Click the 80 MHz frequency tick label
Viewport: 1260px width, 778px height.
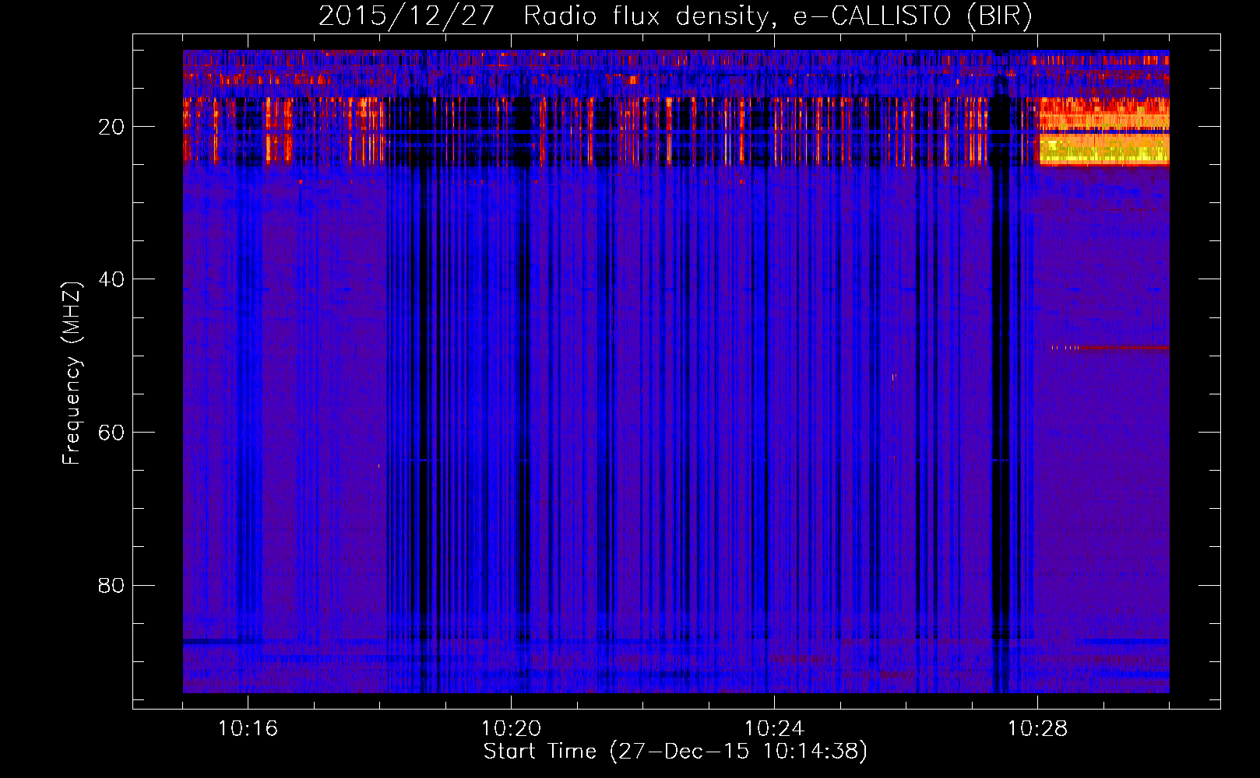(111, 585)
